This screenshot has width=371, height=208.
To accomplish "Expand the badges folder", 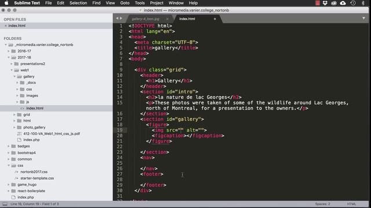I will tap(9, 146).
